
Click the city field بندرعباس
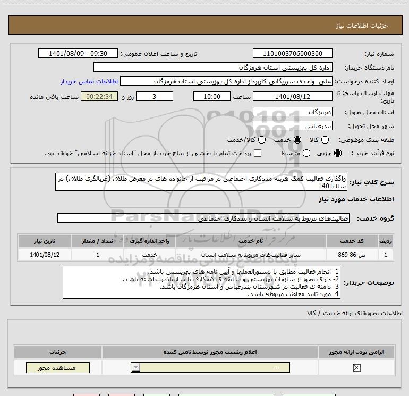[292, 126]
